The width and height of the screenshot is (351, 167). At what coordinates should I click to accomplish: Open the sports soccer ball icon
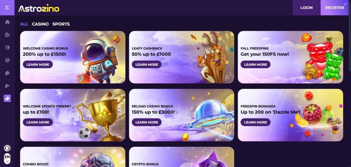pyautogui.click(x=8, y=60)
